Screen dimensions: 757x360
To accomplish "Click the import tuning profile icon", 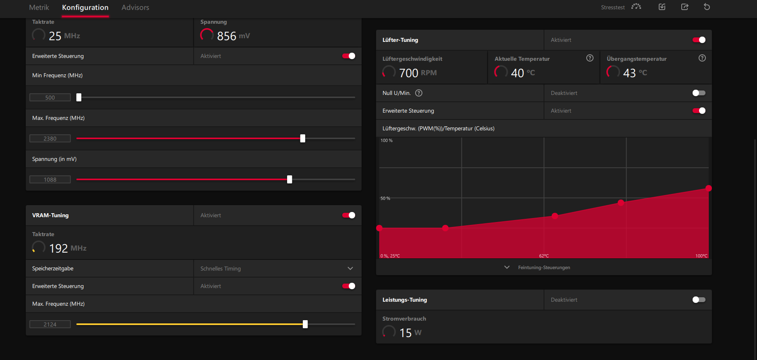I will click(662, 7).
